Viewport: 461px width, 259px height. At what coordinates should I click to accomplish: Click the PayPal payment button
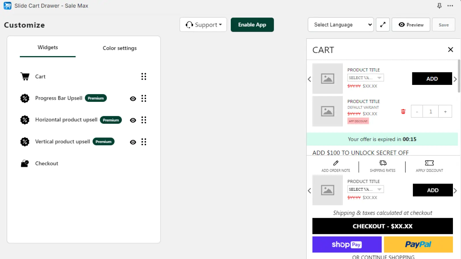(418, 245)
